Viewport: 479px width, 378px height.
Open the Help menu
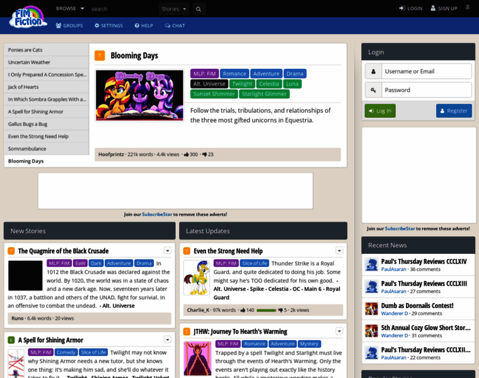coord(144,26)
